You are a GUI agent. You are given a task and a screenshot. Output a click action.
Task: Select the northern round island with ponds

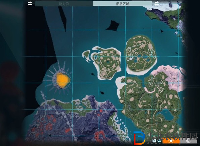141,55
